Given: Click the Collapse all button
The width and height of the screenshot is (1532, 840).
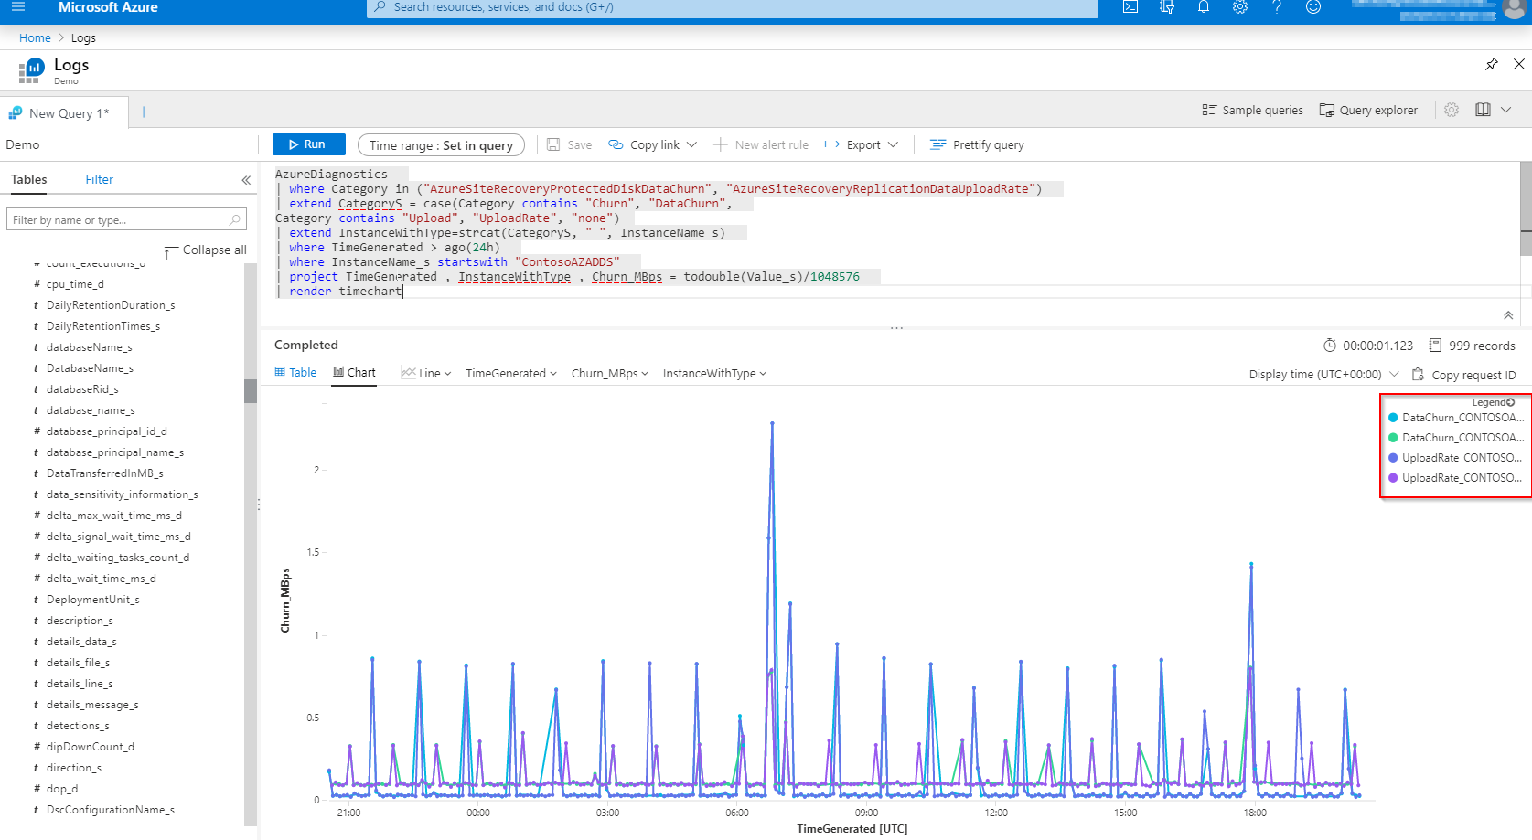Looking at the screenshot, I should tap(206, 250).
